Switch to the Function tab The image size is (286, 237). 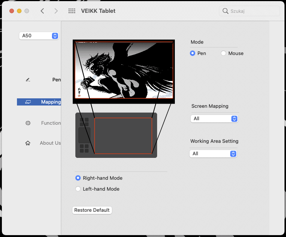coord(51,123)
